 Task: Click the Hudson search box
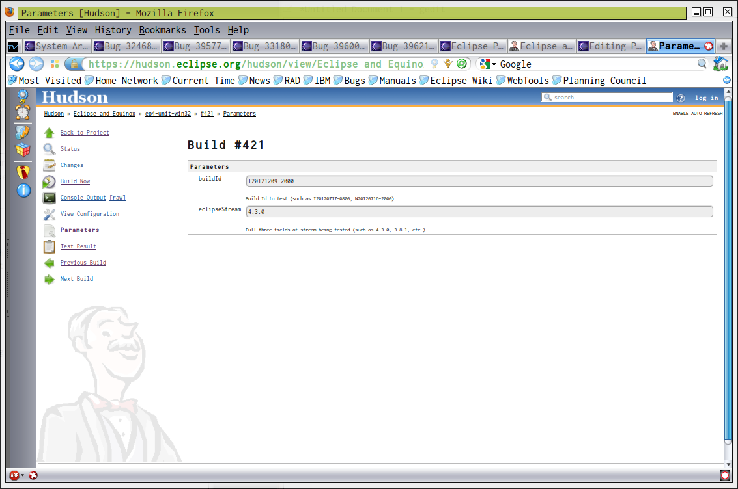pyautogui.click(x=607, y=98)
